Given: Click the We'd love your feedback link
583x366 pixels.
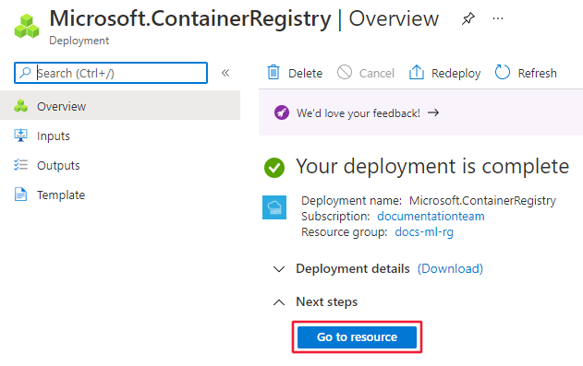Looking at the screenshot, I should (358, 112).
